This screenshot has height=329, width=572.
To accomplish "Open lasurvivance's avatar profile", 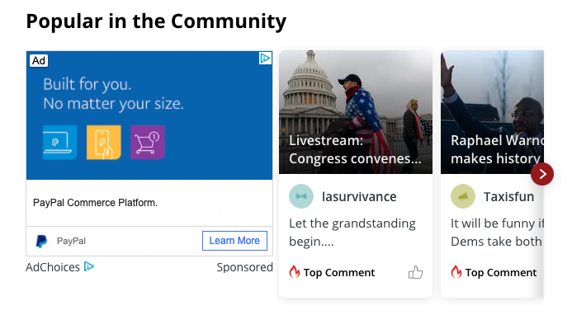I will (301, 196).
